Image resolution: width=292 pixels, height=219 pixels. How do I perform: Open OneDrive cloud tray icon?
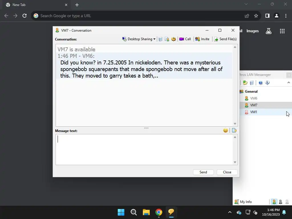click(x=239, y=212)
